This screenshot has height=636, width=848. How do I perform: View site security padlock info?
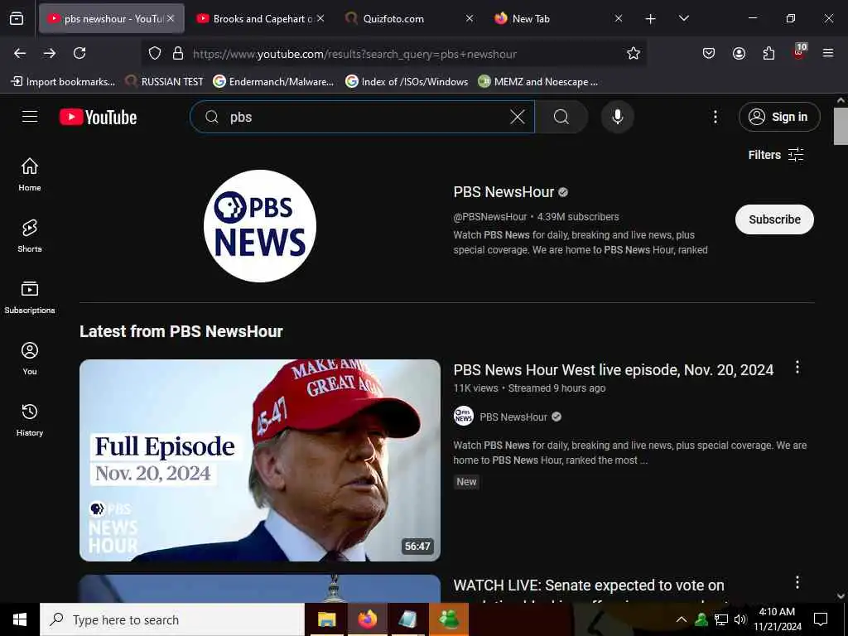(178, 53)
